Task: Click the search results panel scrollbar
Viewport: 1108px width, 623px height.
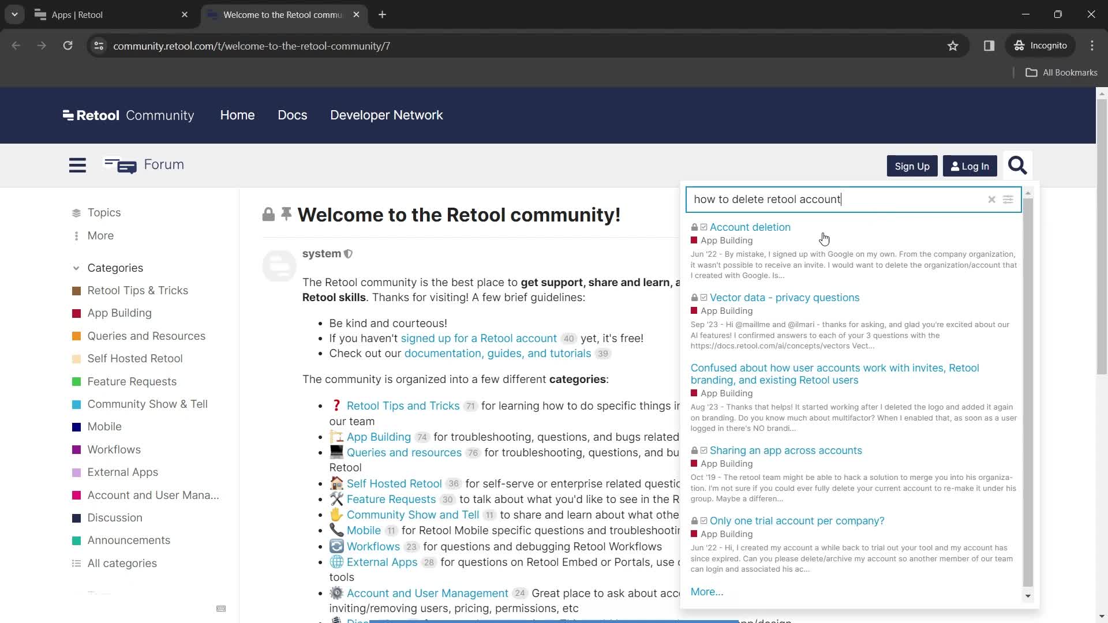Action: pyautogui.click(x=1028, y=392)
